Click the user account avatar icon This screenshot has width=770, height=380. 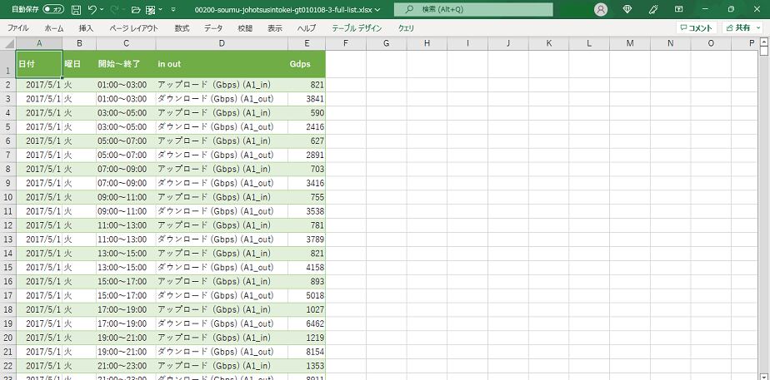point(601,9)
